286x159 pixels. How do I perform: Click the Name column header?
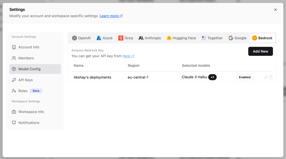click(79, 65)
